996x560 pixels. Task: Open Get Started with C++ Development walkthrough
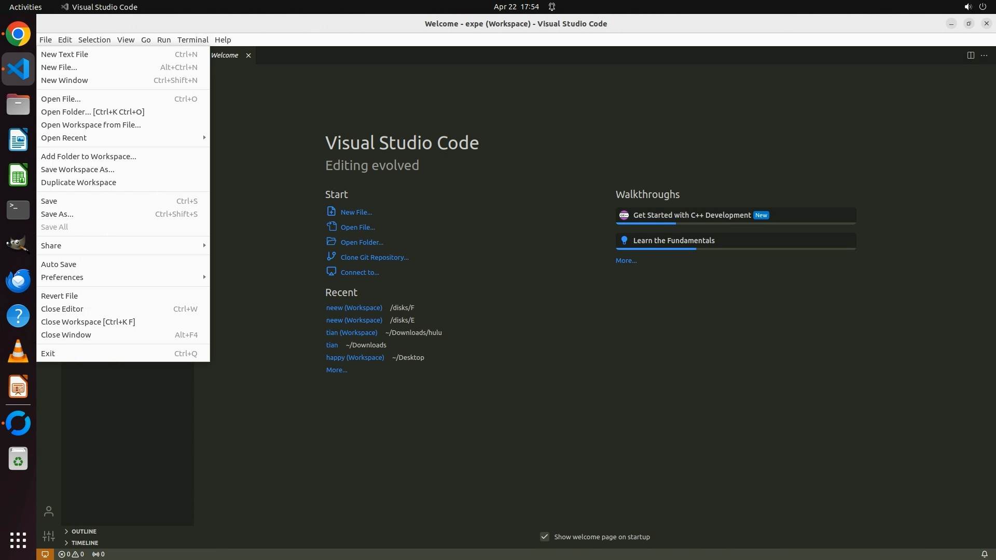coord(692,215)
